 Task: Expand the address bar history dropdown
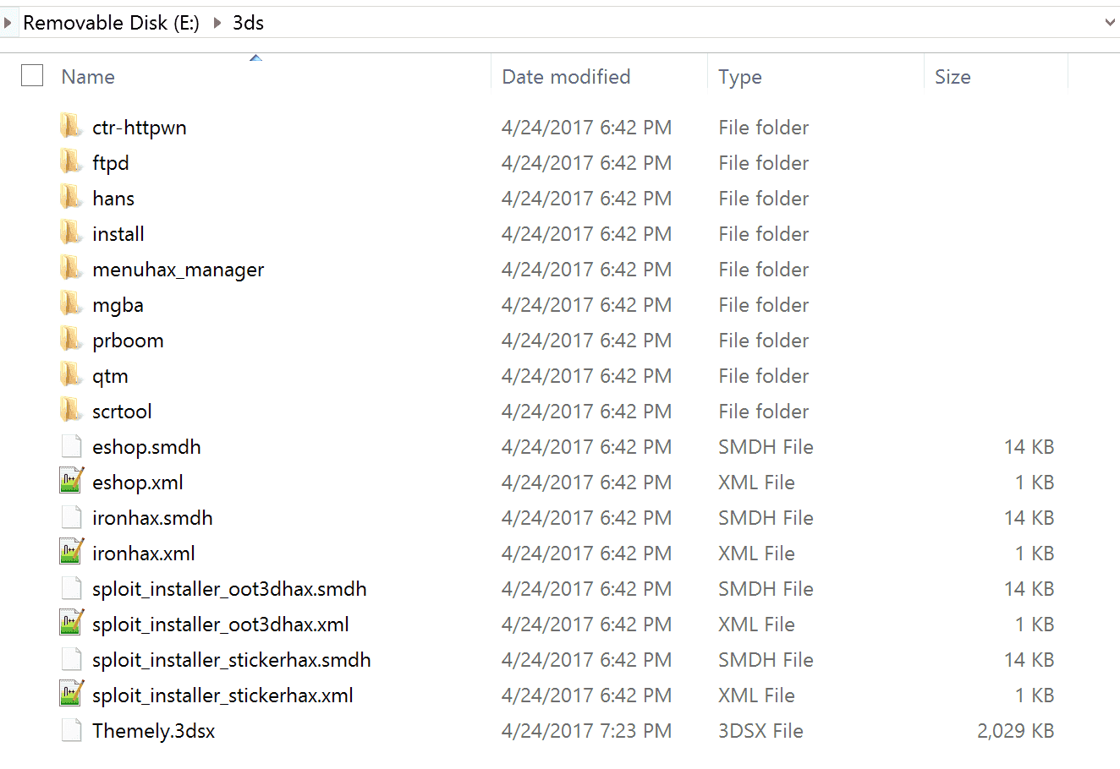tap(1110, 23)
